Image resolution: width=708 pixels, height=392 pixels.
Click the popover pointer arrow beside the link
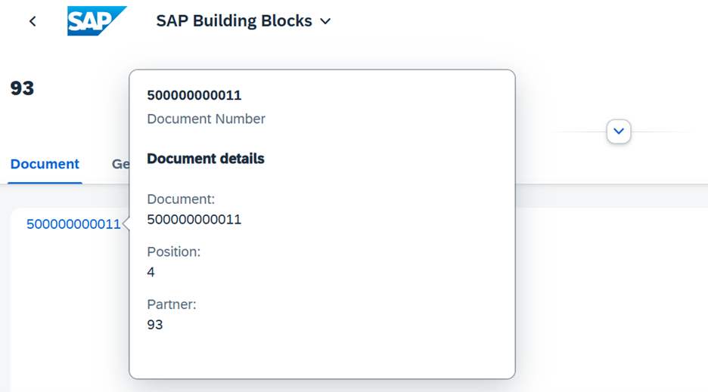[126, 224]
